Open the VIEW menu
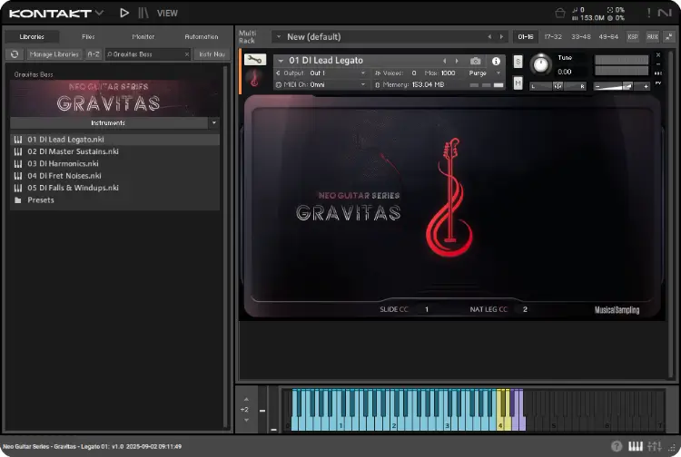Viewport: 681px width, 457px height. click(167, 14)
